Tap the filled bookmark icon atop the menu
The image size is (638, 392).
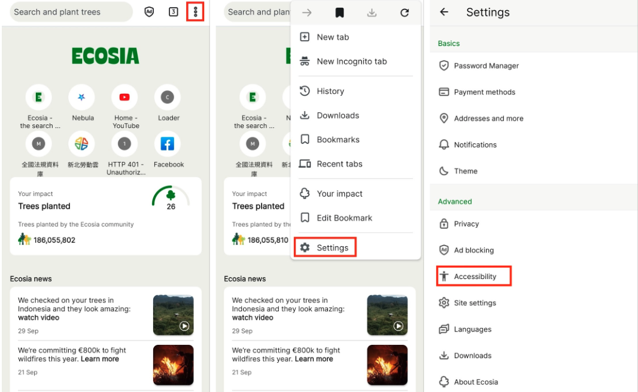pos(339,13)
